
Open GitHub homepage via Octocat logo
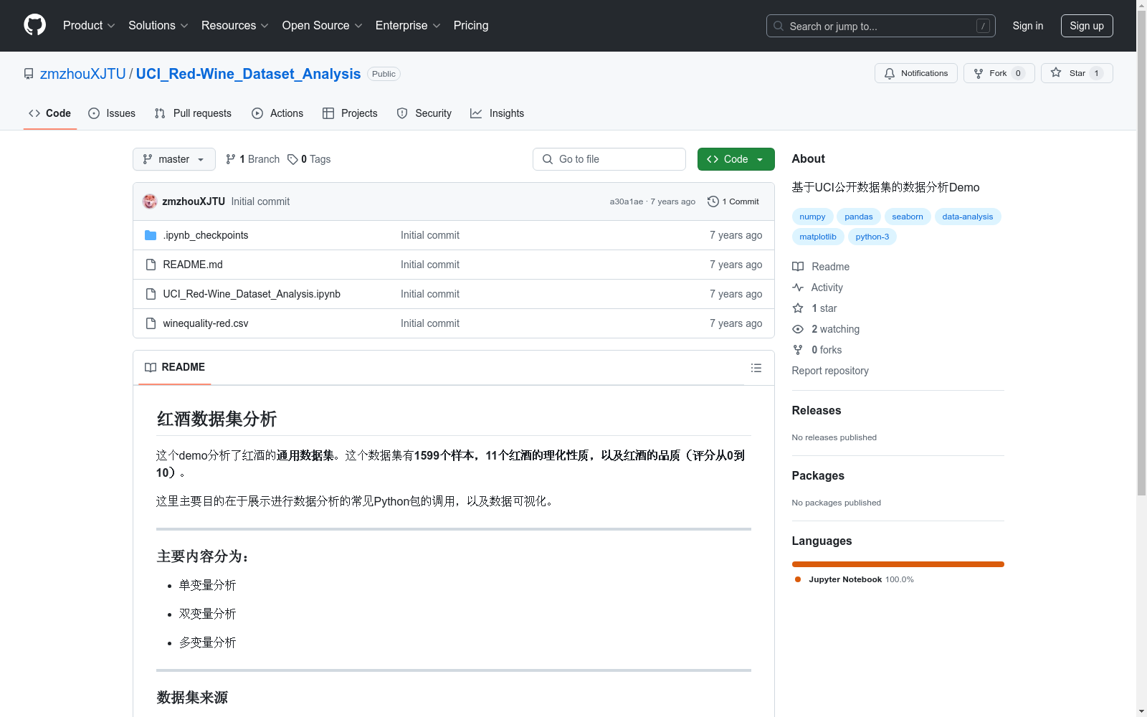[x=34, y=25]
